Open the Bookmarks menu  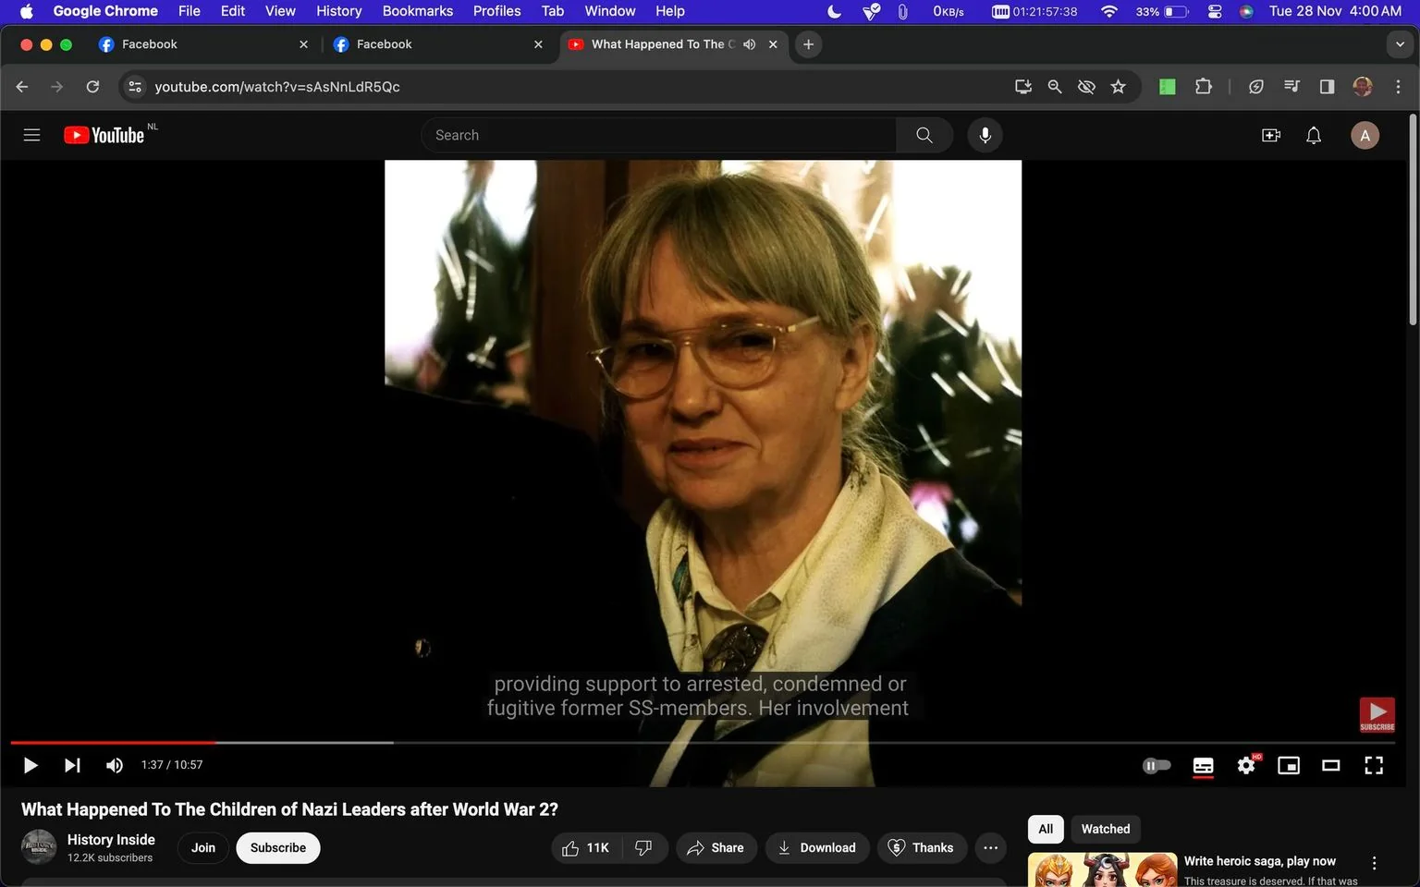click(418, 11)
